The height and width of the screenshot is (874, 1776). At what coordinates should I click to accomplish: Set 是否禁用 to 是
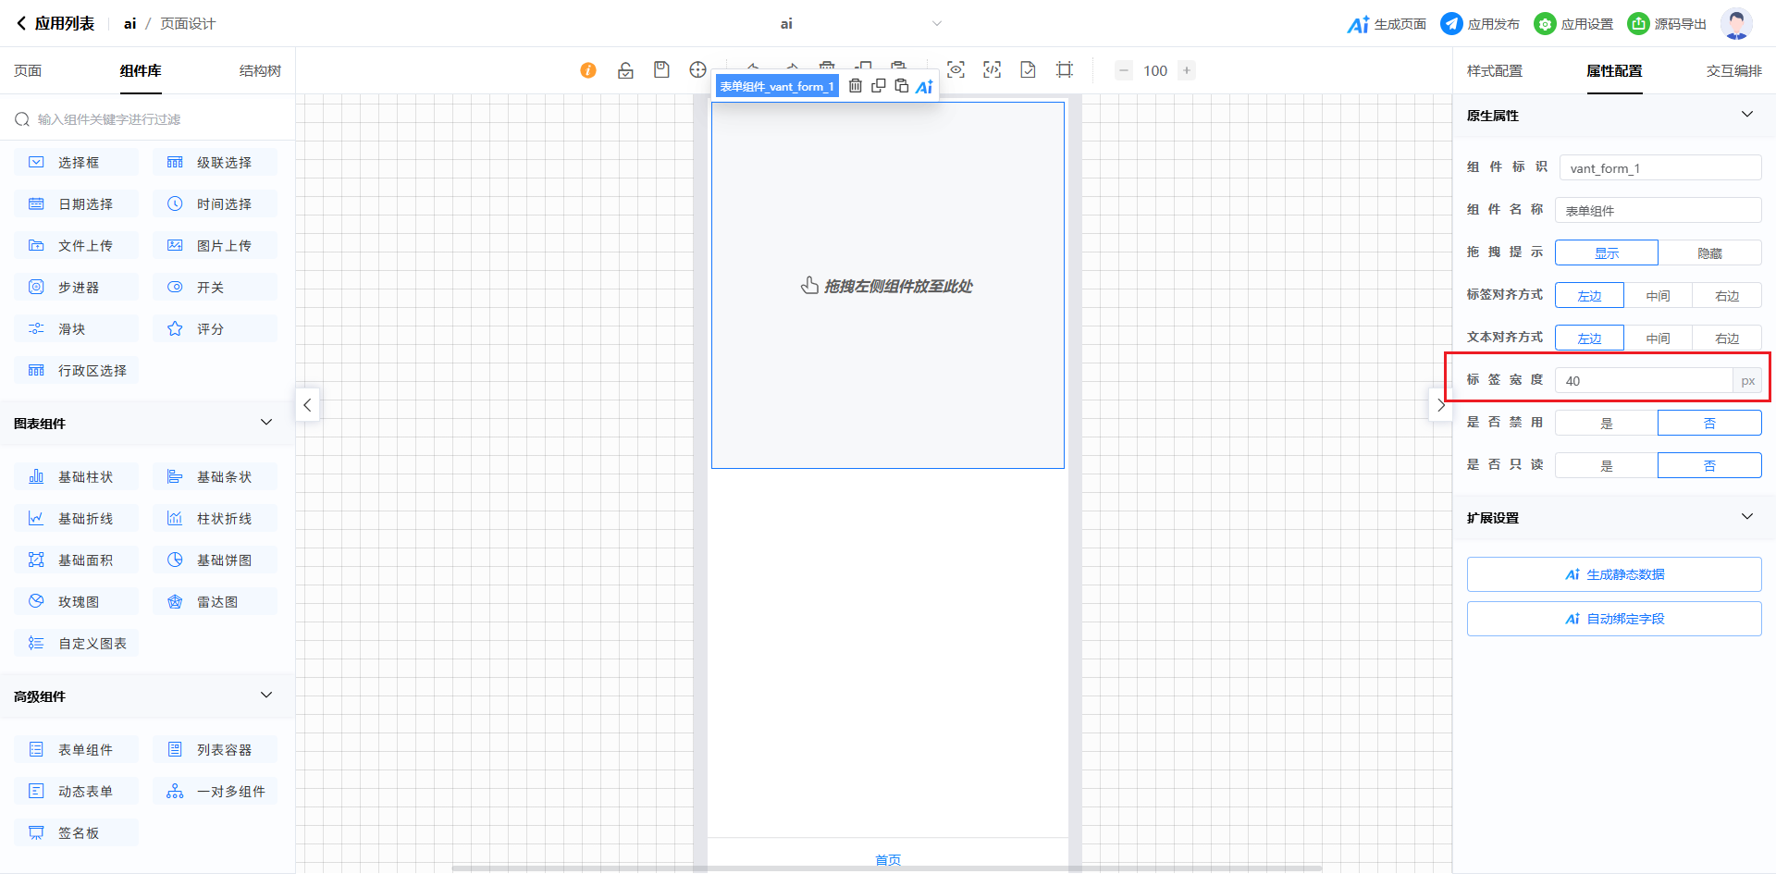coord(1606,424)
